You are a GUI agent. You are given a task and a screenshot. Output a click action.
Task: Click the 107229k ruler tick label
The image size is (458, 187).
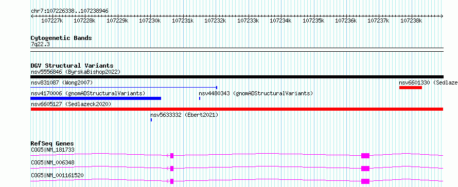point(117,20)
